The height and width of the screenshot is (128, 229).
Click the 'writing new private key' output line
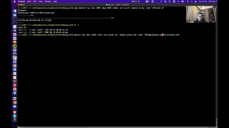[35, 20]
